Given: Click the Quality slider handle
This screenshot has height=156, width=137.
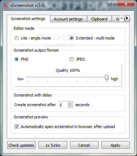Looking at the screenshot, I should pyautogui.click(x=106, y=78).
